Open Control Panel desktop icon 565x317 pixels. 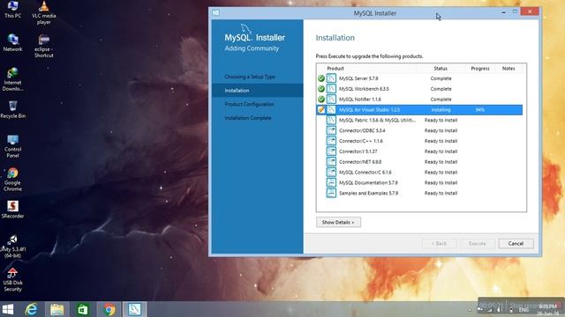point(12,146)
